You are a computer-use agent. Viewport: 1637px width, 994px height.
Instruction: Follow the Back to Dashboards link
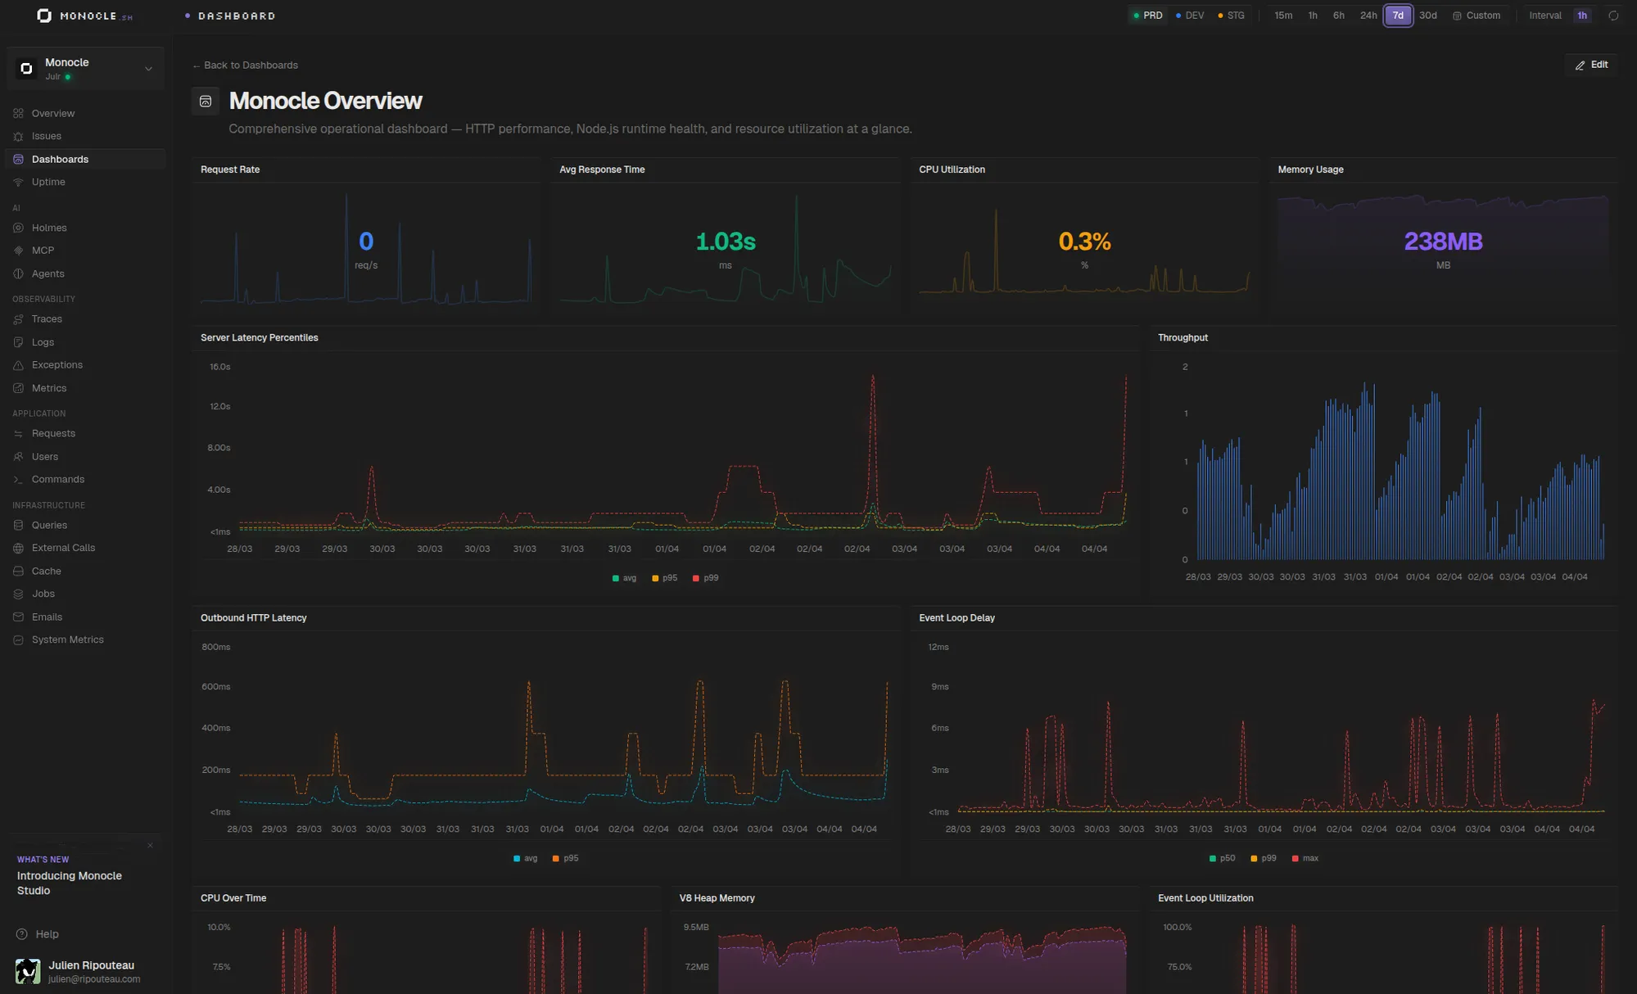pos(244,65)
